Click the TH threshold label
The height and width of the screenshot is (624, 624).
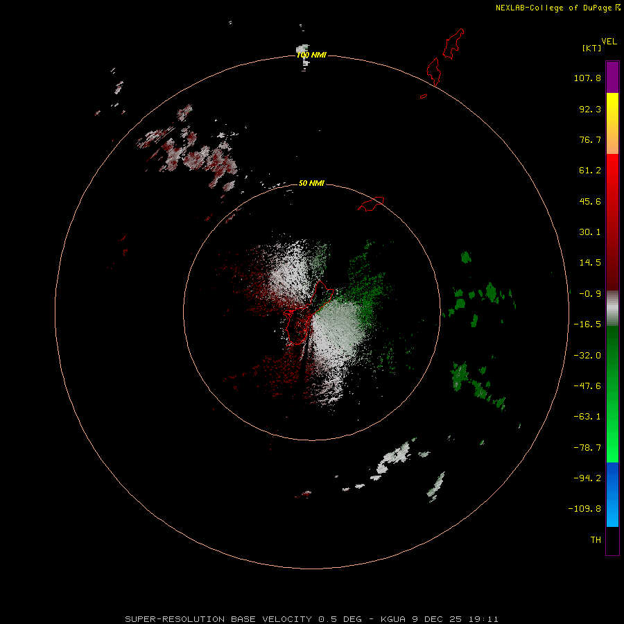click(596, 539)
